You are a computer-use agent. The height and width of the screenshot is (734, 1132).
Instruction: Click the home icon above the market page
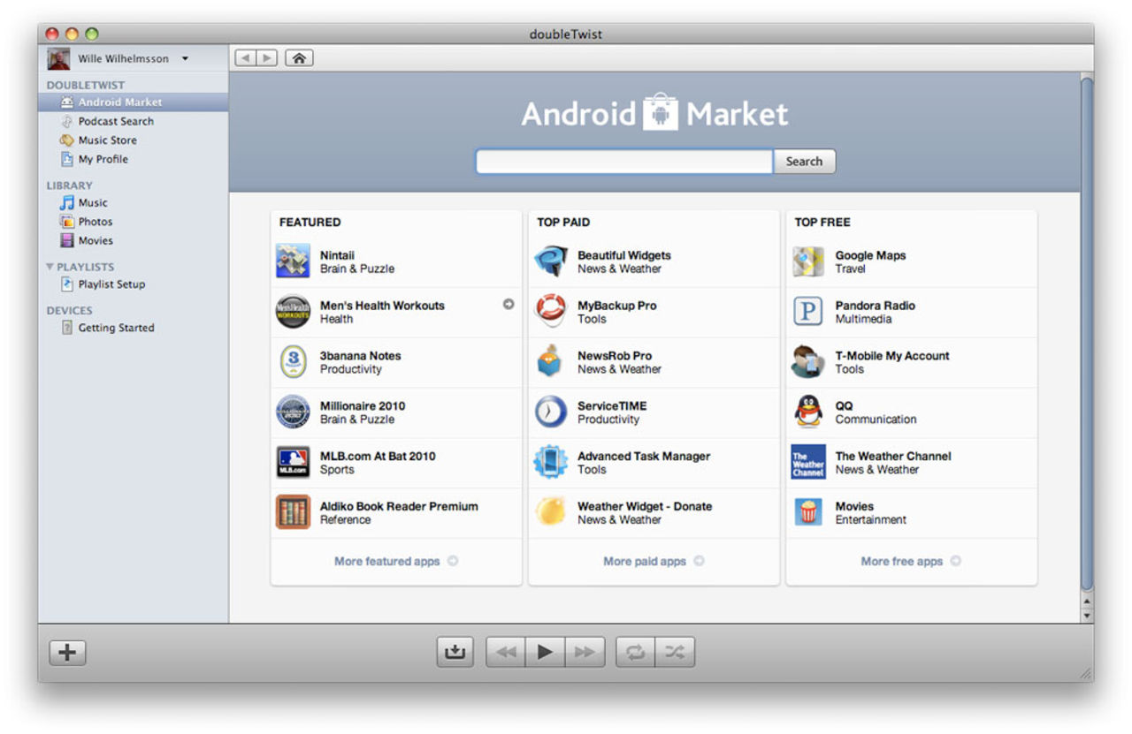pyautogui.click(x=299, y=57)
